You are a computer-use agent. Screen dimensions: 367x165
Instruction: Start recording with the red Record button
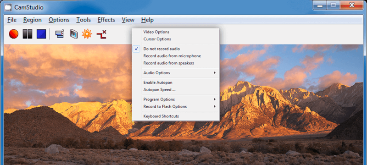14,34
